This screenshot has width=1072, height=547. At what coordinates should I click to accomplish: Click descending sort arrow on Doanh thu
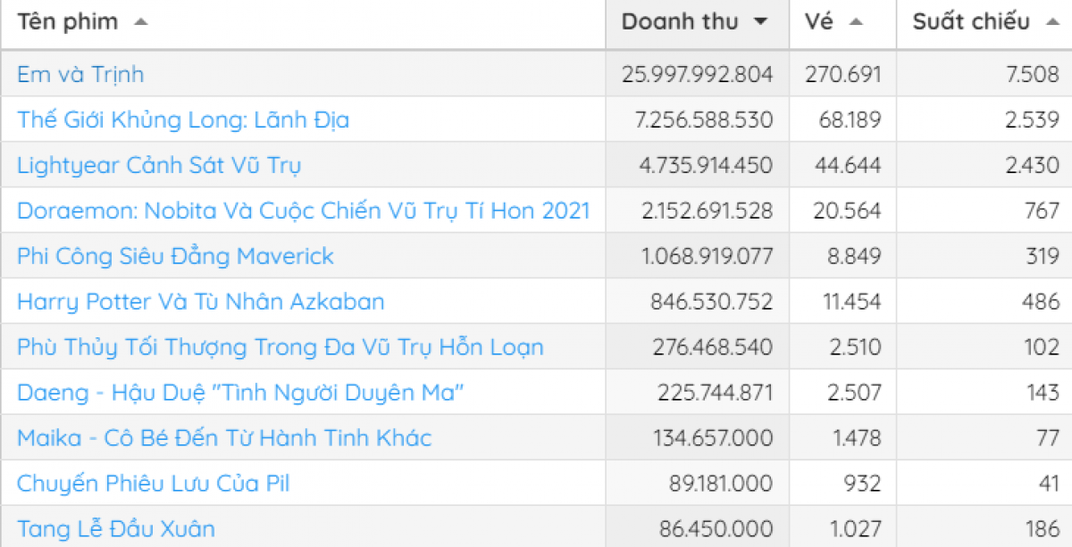(x=761, y=22)
